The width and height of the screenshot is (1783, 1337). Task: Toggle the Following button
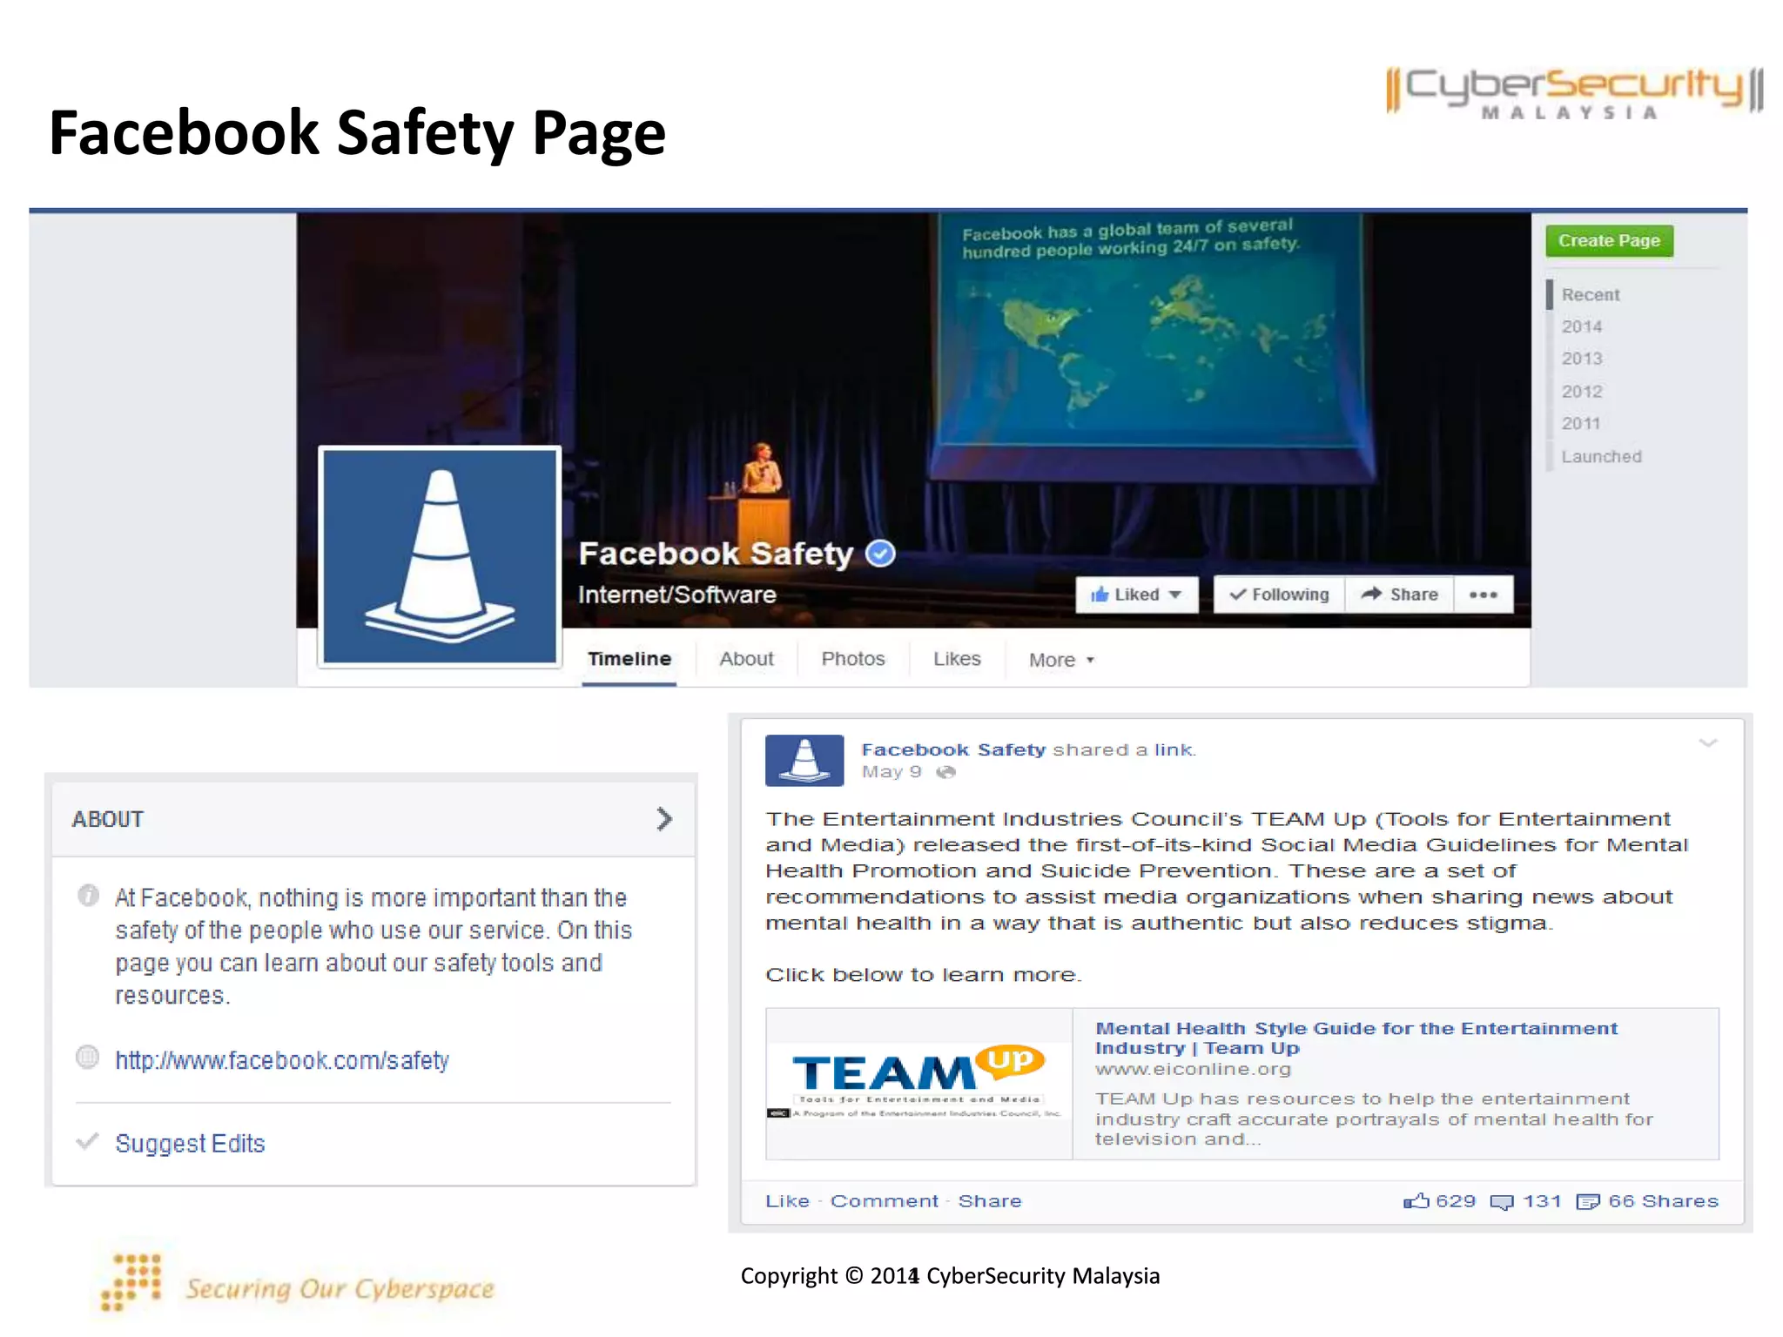(1279, 595)
